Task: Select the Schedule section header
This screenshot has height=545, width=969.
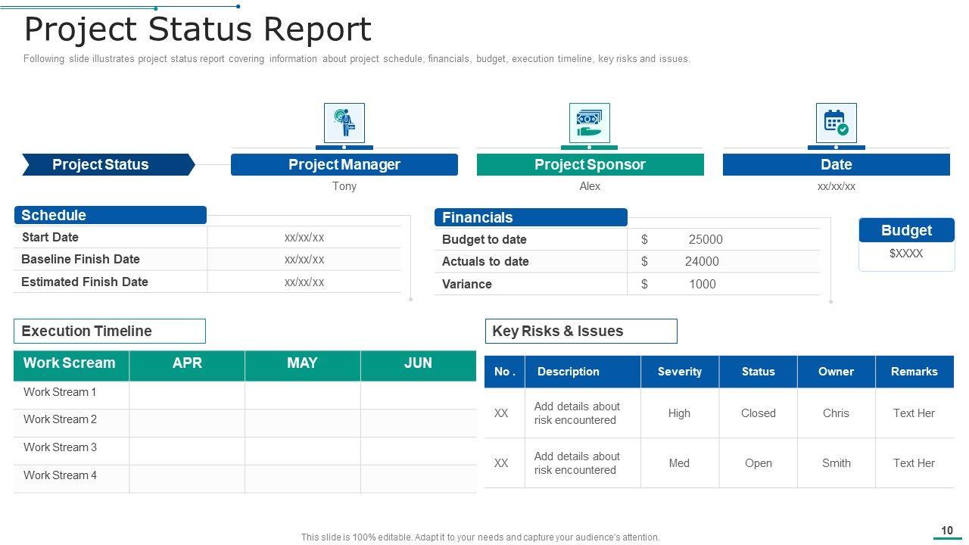Action: (x=110, y=215)
